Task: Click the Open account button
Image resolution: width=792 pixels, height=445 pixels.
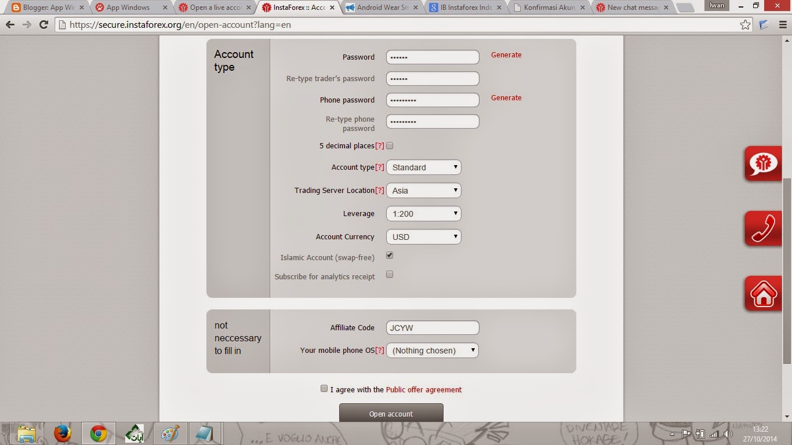Action: click(391, 413)
